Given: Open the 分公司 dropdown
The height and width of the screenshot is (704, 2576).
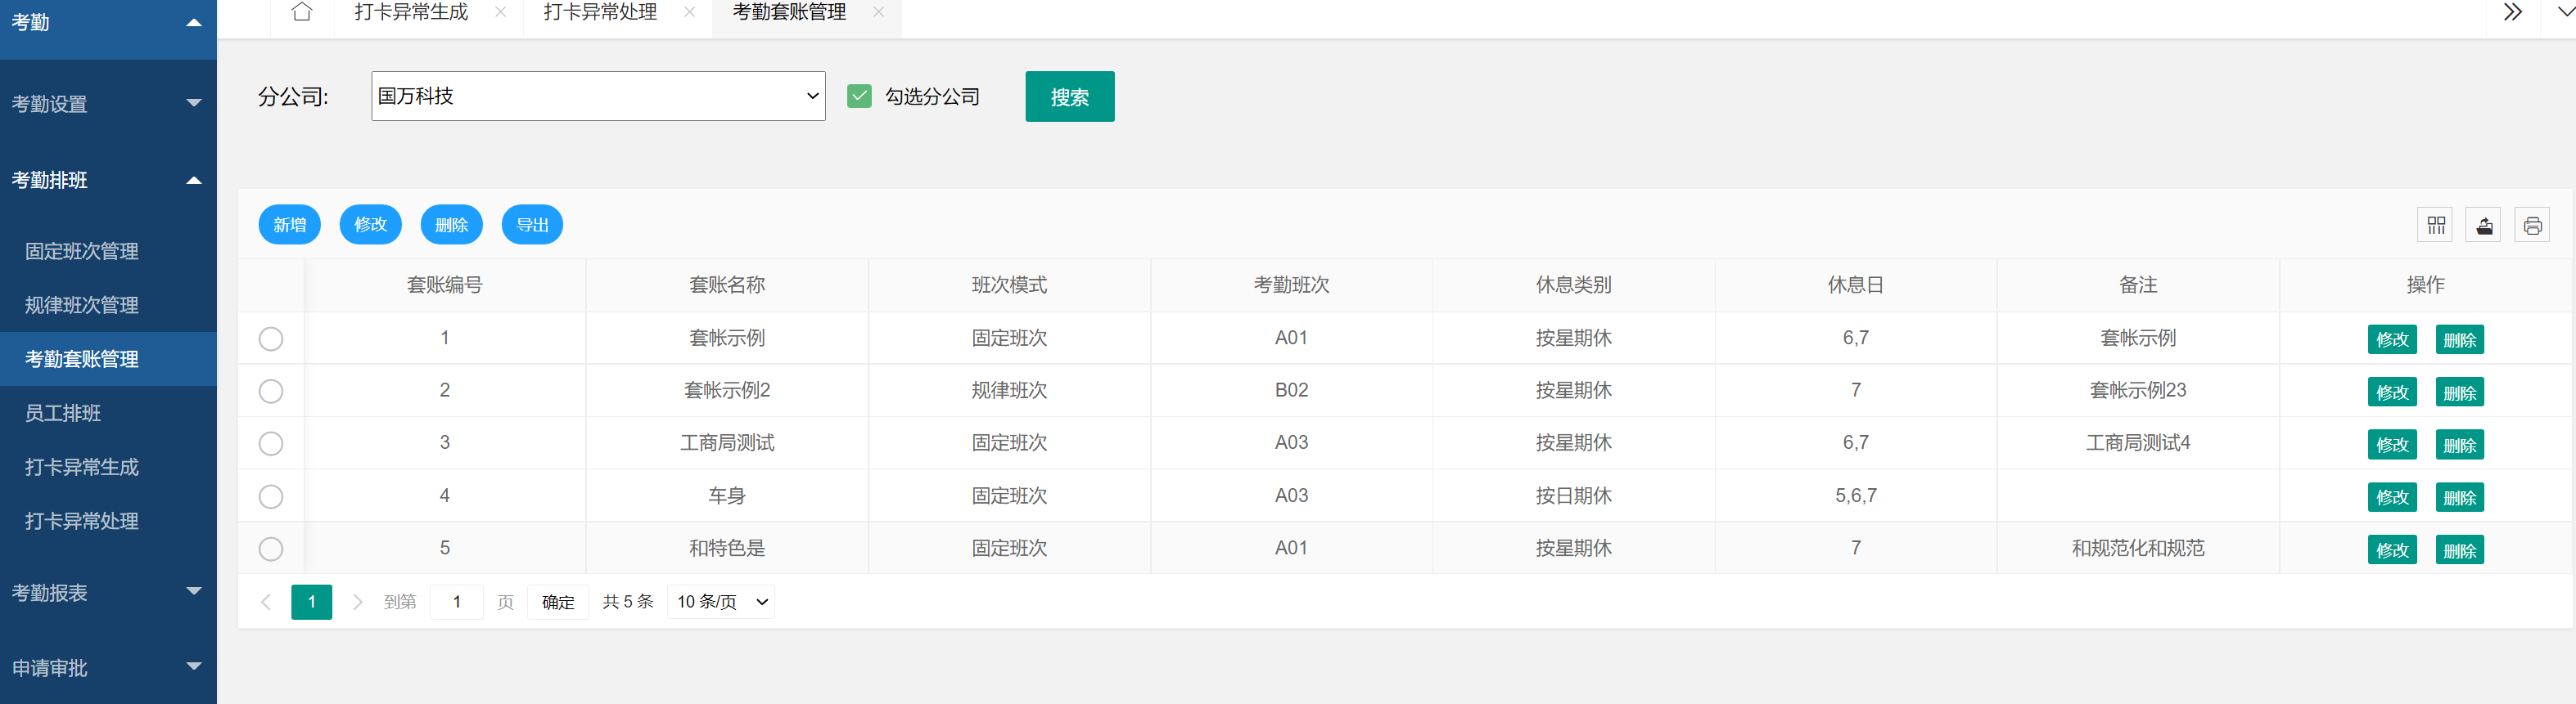Looking at the screenshot, I should 598,96.
